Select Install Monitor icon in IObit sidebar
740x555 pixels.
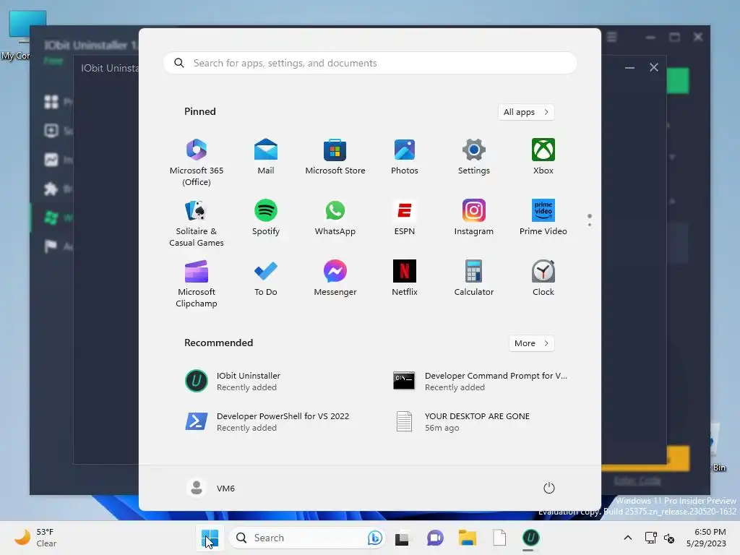point(51,160)
